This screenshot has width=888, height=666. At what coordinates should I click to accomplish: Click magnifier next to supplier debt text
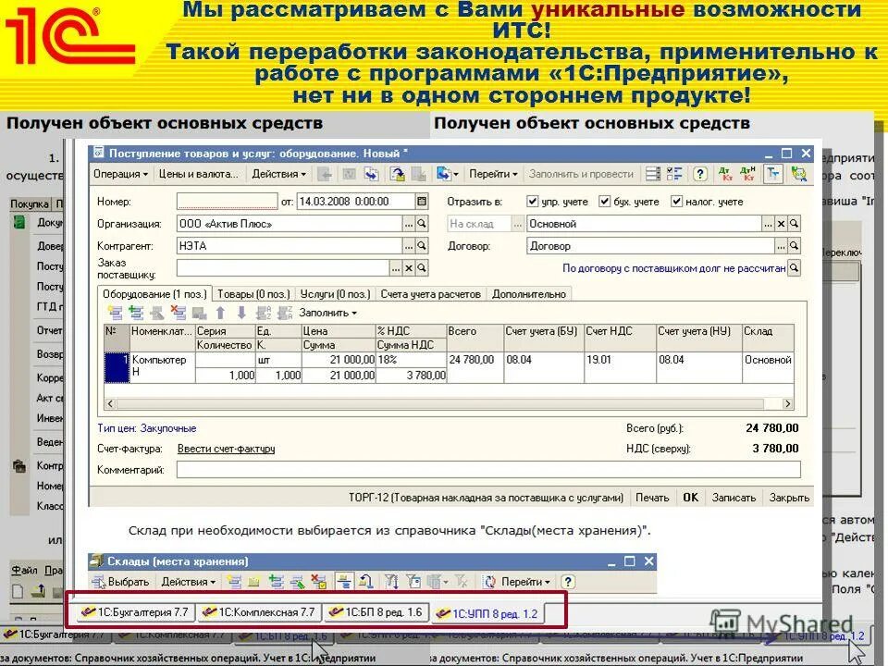coord(794,268)
